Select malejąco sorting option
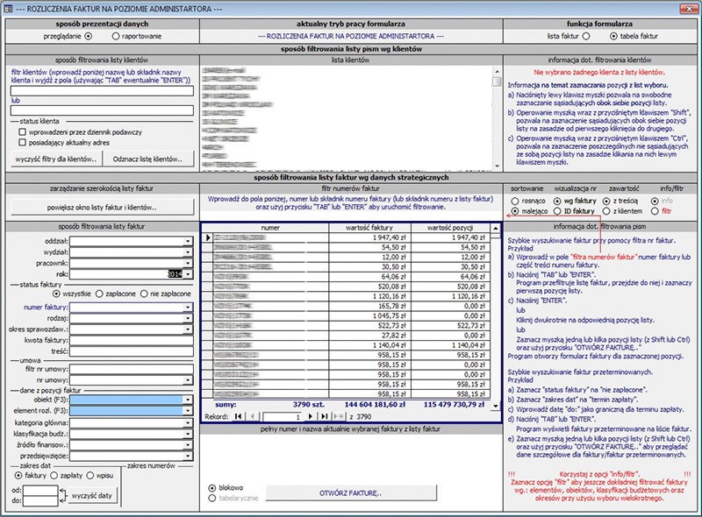 [515, 211]
